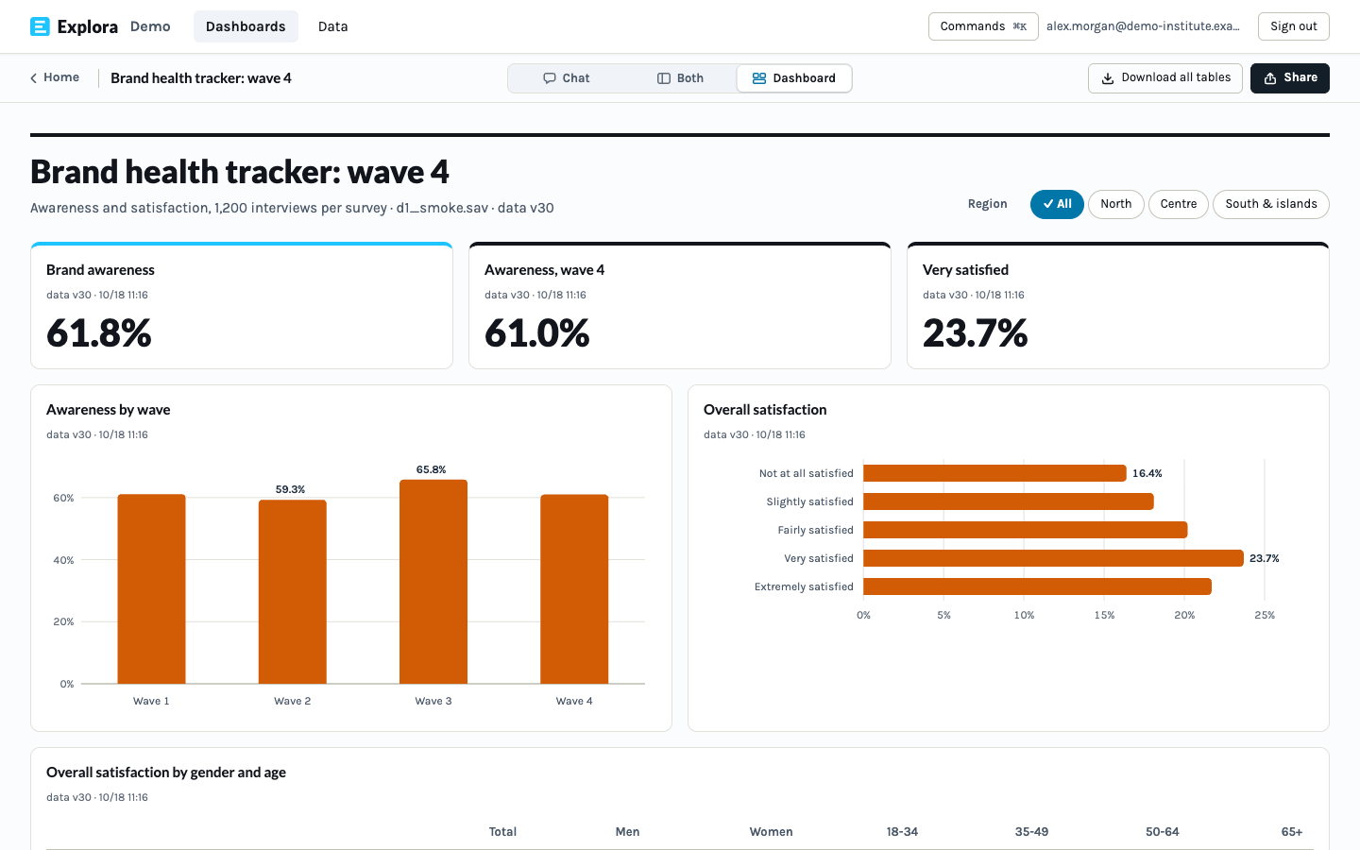Click the Extremely satisfied bar
1360x850 pixels.
pos(1037,586)
